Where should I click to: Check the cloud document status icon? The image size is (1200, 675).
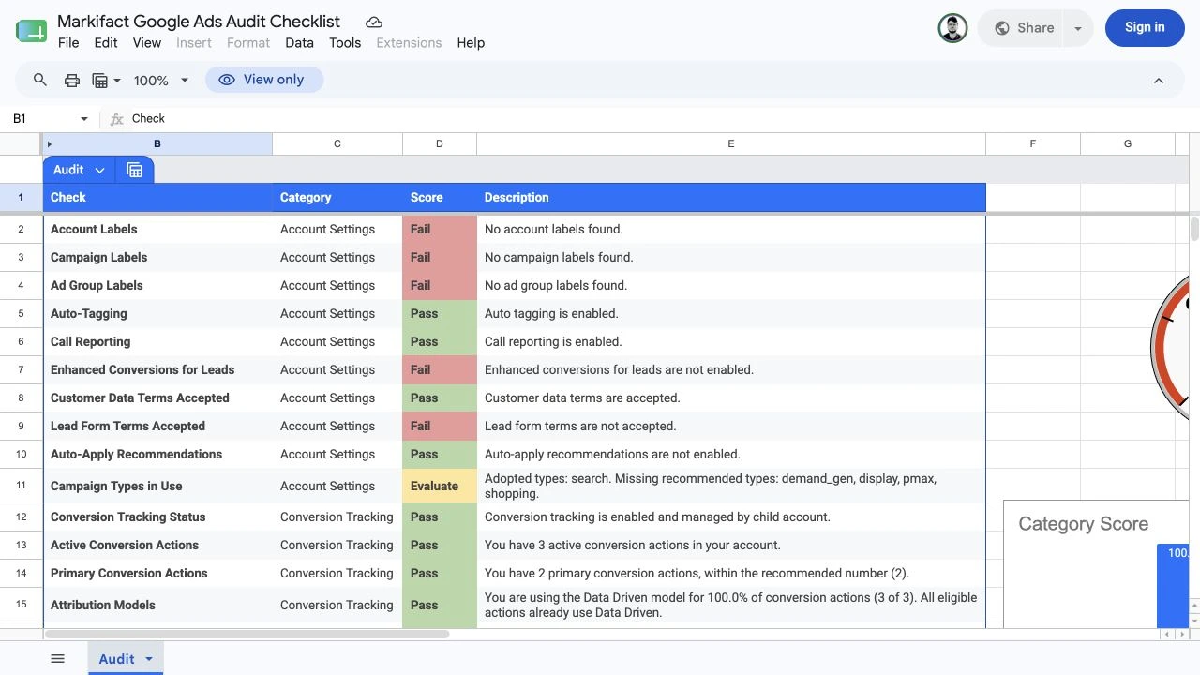pyautogui.click(x=374, y=22)
